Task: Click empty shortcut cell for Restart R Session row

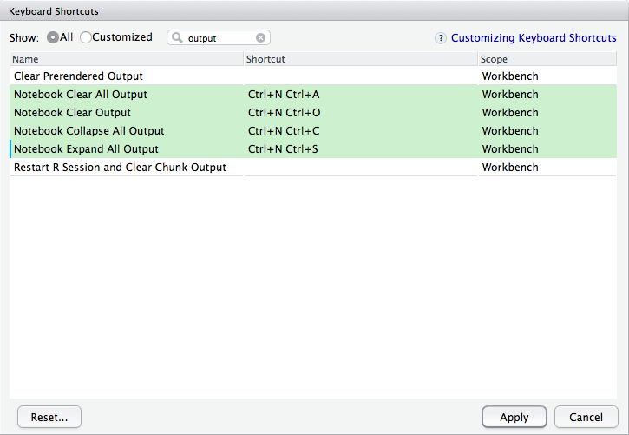Action: (x=361, y=168)
